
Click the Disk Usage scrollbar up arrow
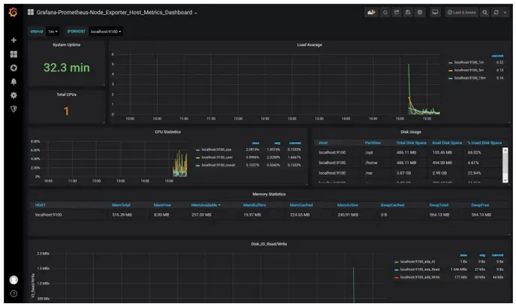pyautogui.click(x=505, y=150)
